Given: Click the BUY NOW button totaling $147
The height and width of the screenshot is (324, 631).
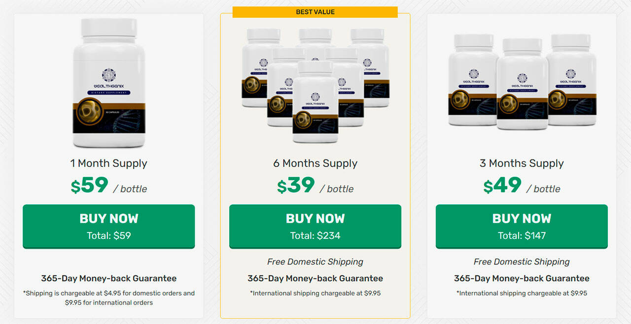Looking at the screenshot, I should coord(522,227).
